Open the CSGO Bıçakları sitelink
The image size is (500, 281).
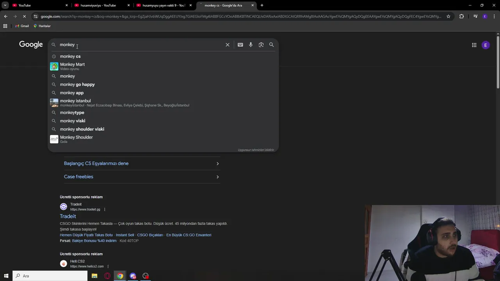coord(150,235)
